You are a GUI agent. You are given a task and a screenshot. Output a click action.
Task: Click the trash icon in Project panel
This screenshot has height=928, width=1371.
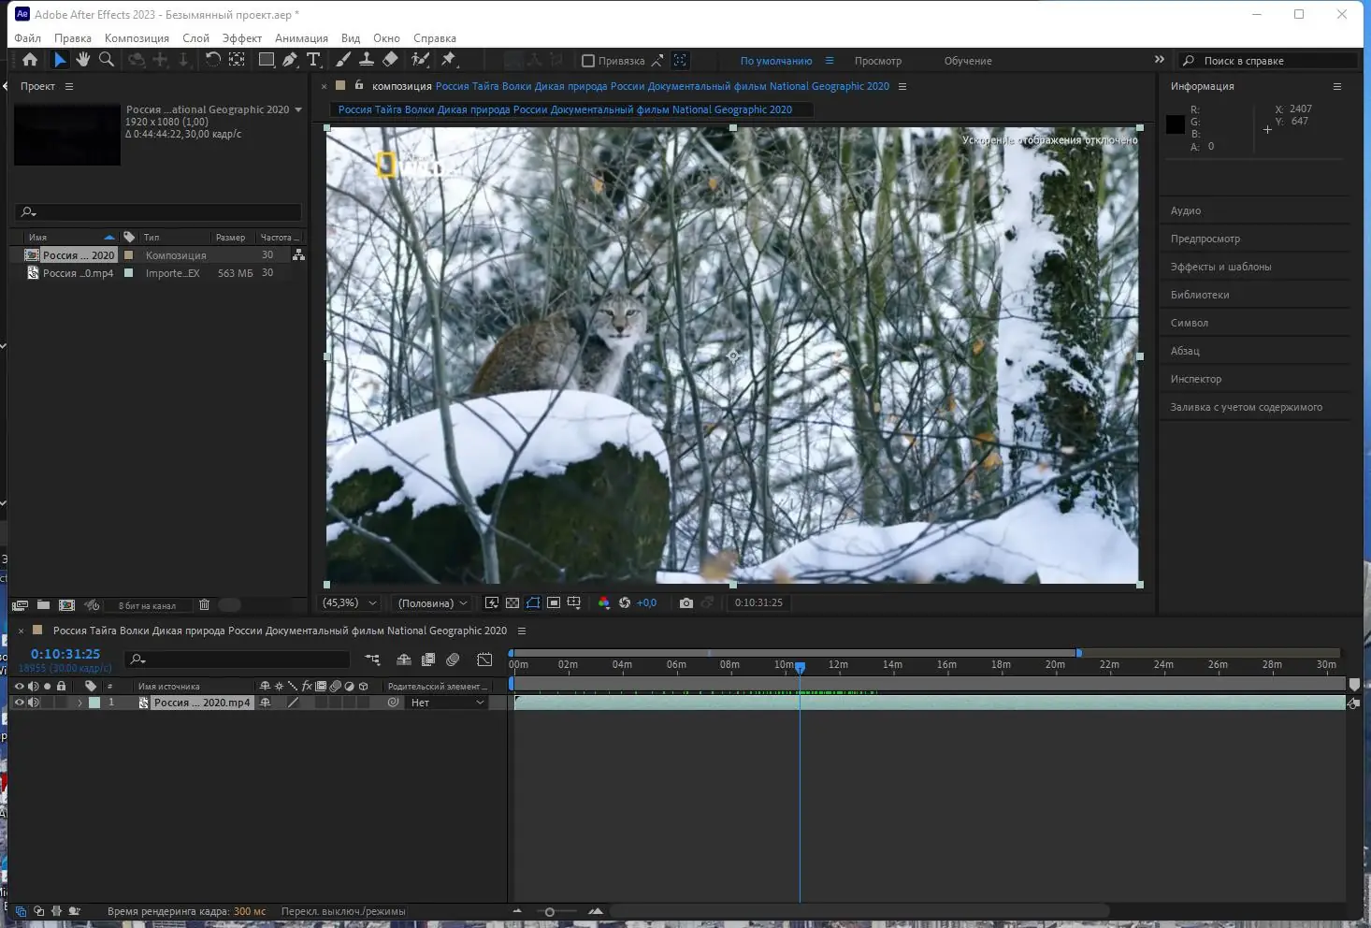[x=204, y=605]
